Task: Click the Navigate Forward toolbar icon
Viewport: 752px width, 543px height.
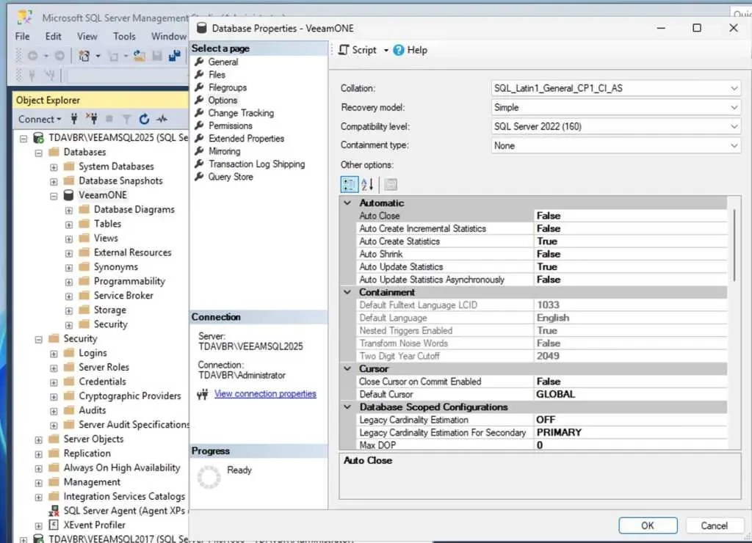Action: (x=59, y=56)
